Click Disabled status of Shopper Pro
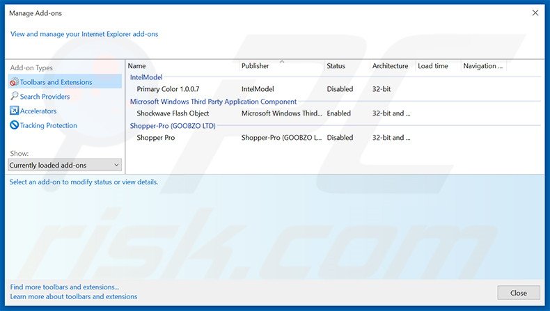 click(340, 138)
